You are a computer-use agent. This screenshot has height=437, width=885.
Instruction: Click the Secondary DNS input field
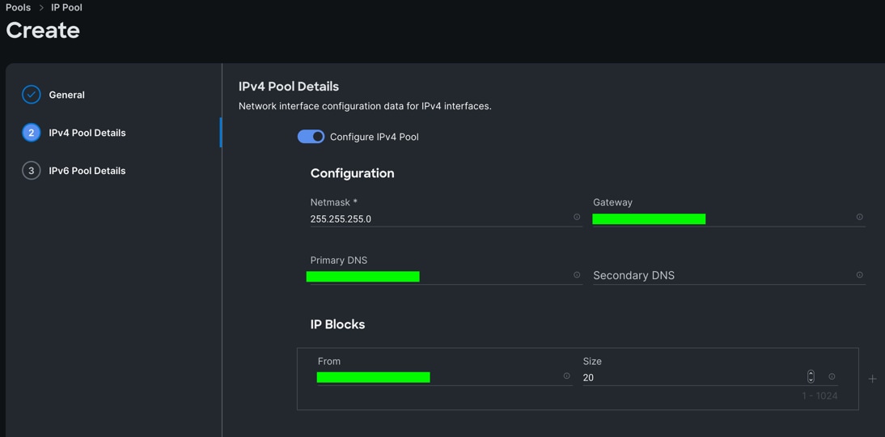(720, 276)
